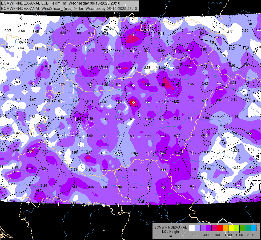Click the lime green legend swatch
Image resolution: width=261 pixels, height=240 pixels.
pos(236,228)
